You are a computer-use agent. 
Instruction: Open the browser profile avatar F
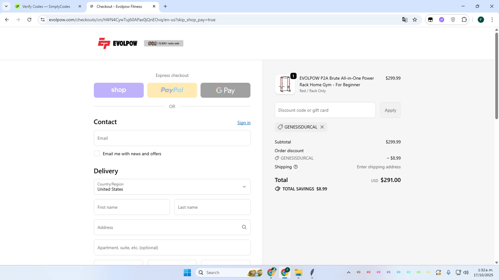(481, 20)
